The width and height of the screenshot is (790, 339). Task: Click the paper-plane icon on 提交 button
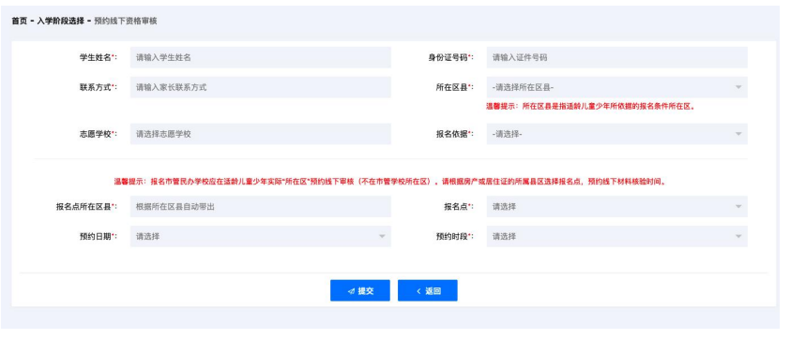[351, 291]
